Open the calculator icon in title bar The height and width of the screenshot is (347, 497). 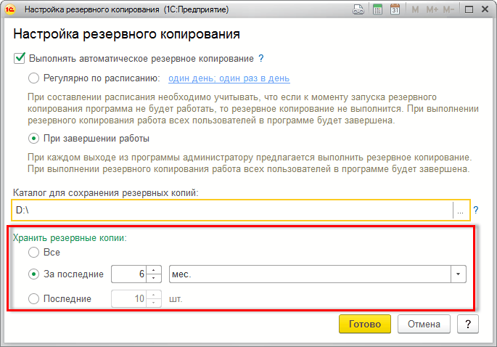click(377, 10)
